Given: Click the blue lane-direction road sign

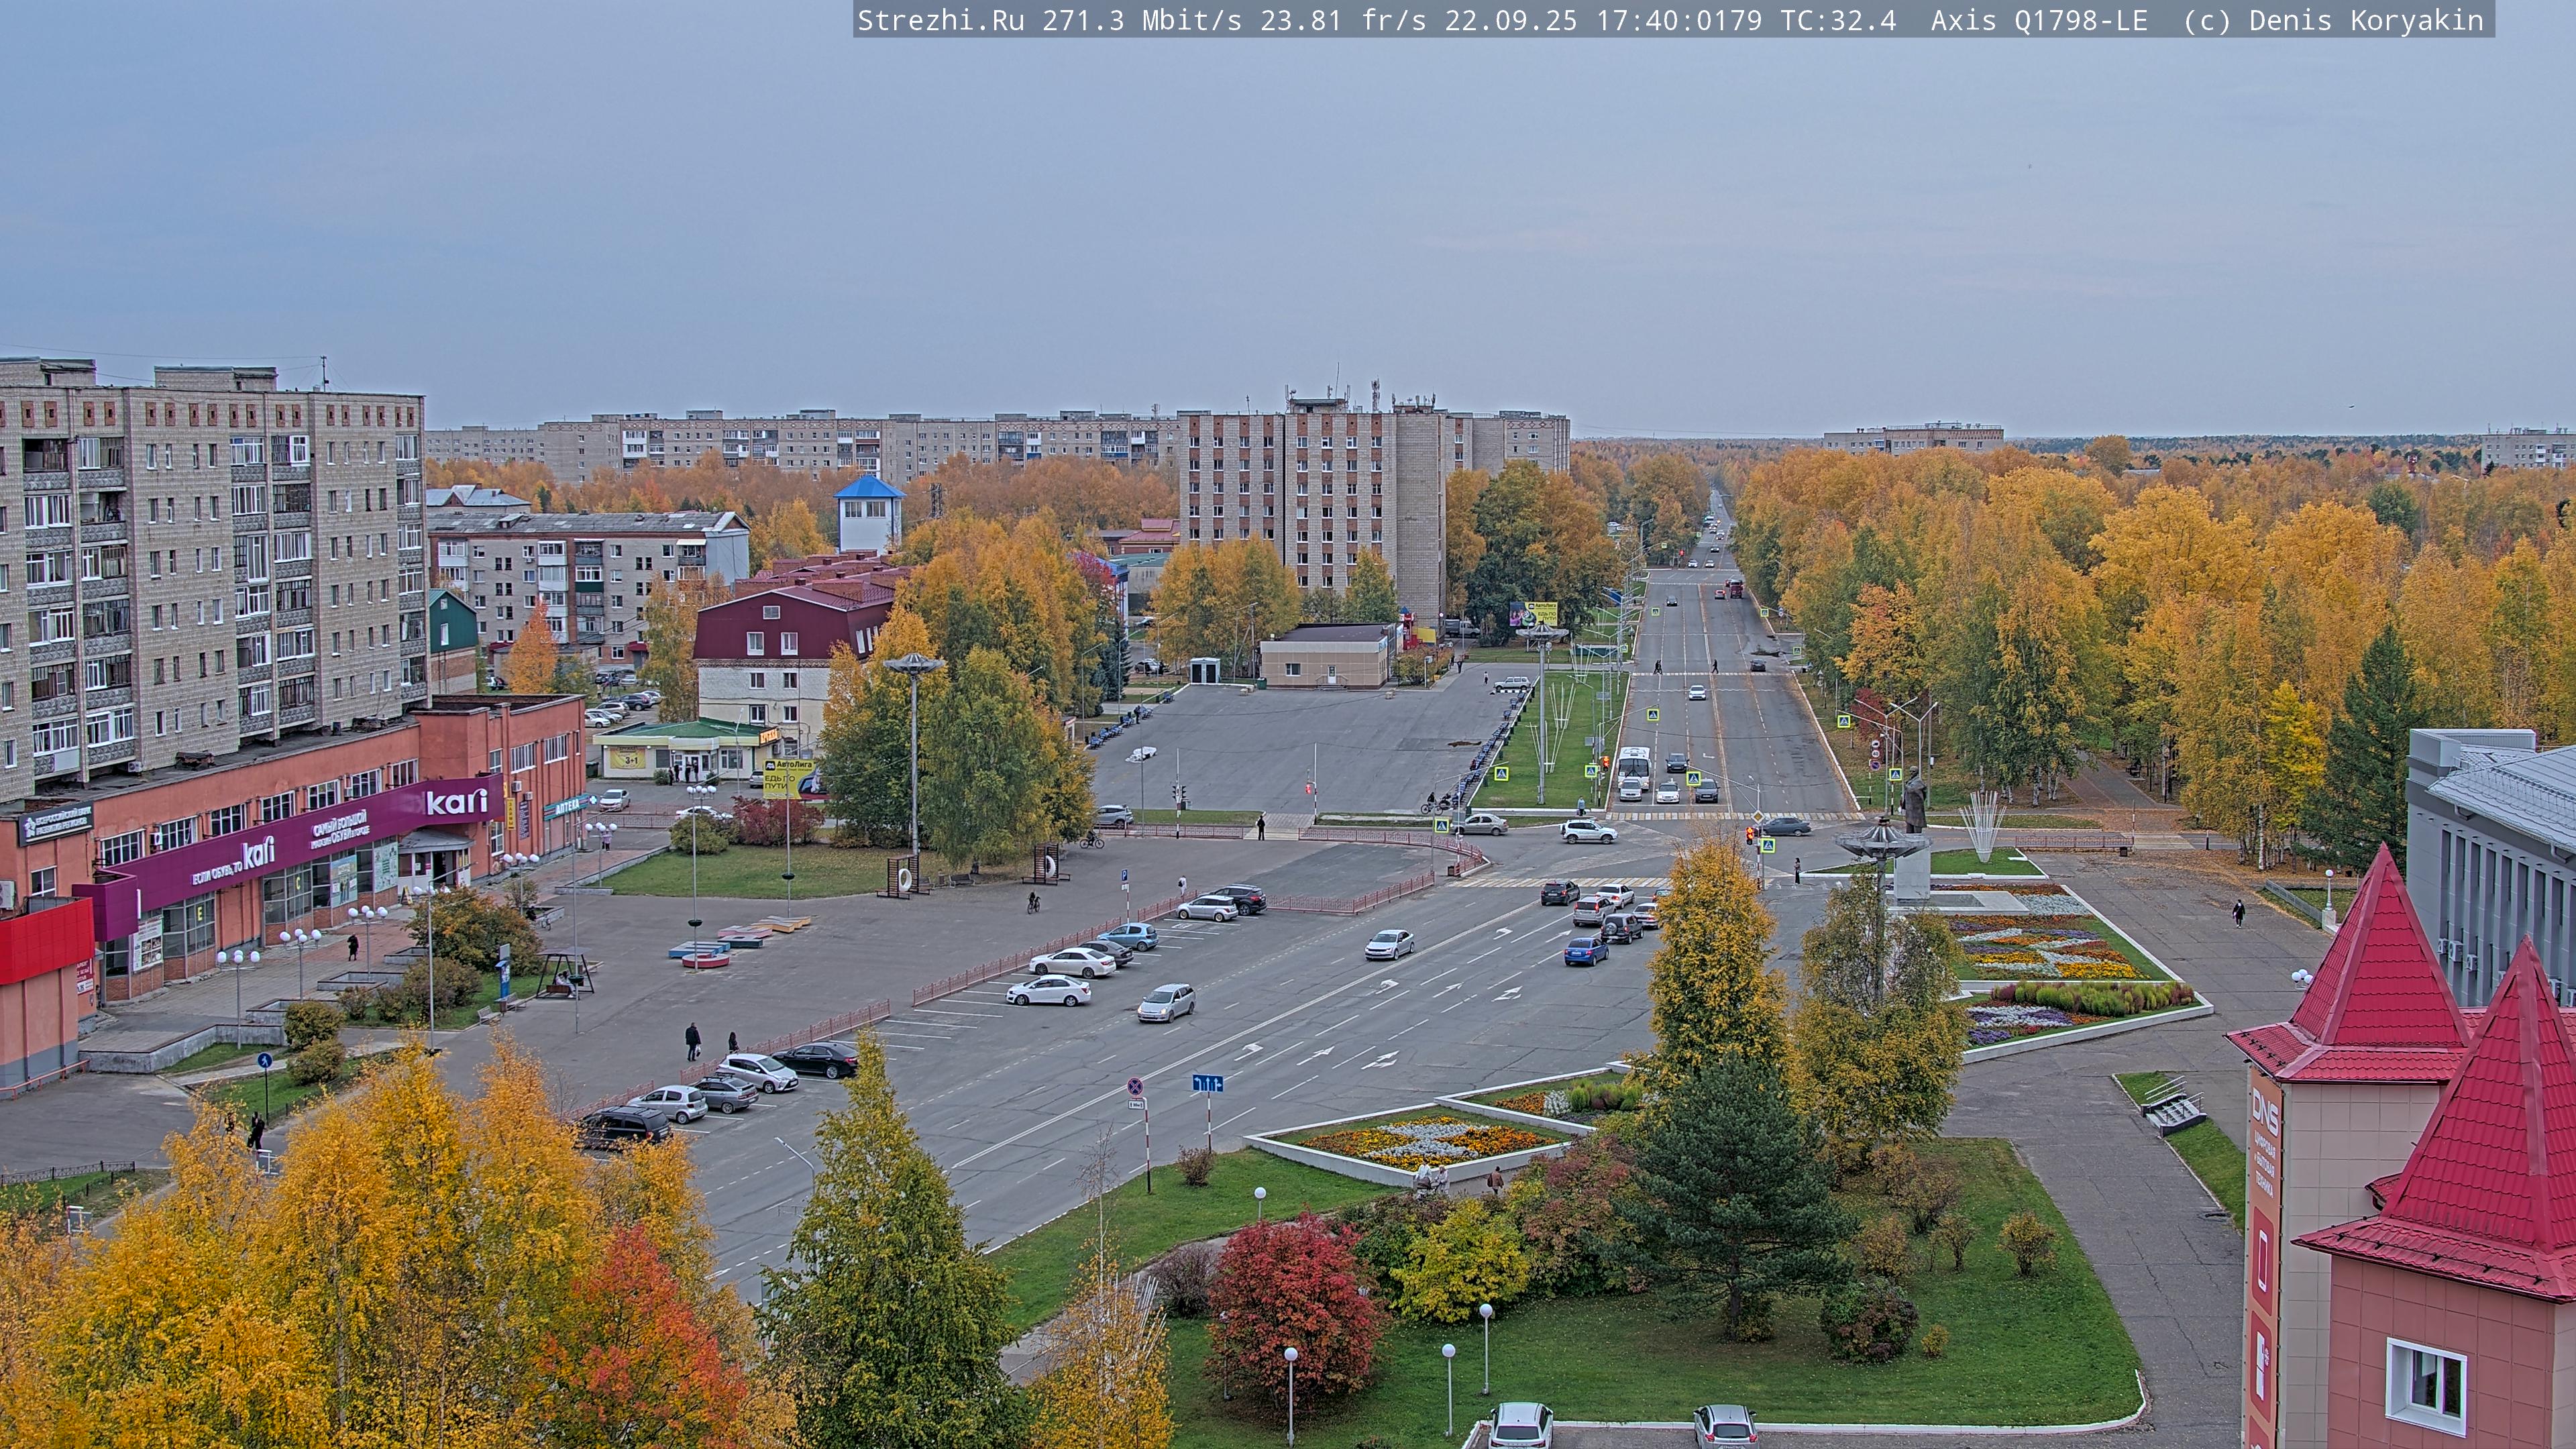Looking at the screenshot, I should pos(1207,1083).
